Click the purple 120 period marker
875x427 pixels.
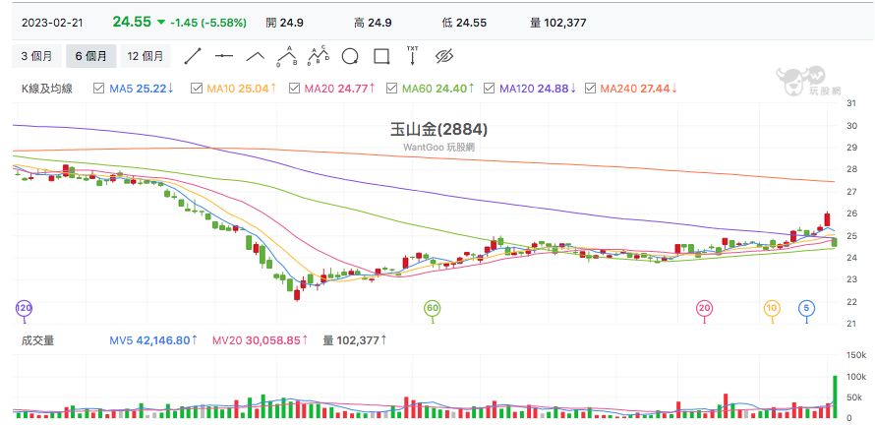[23, 308]
